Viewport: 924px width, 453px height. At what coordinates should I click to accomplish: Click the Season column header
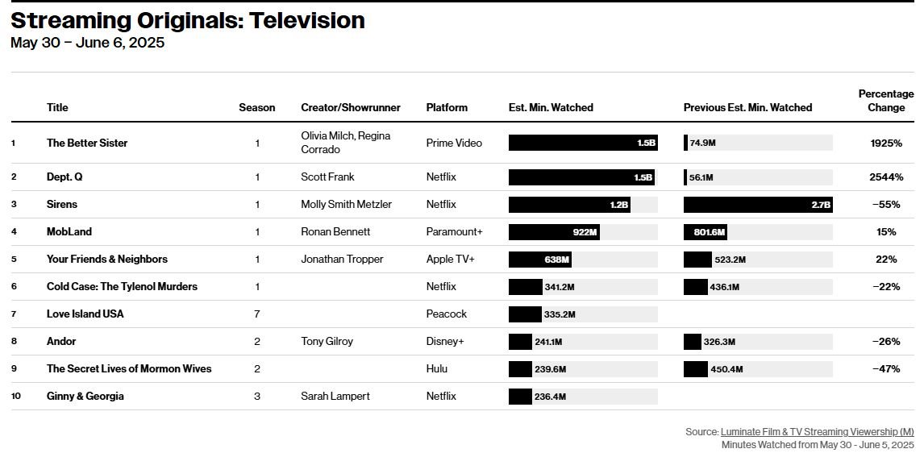tap(257, 107)
